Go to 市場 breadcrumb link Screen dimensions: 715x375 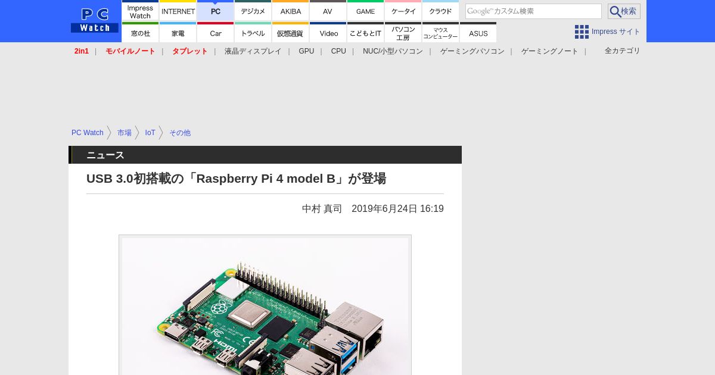(x=125, y=133)
